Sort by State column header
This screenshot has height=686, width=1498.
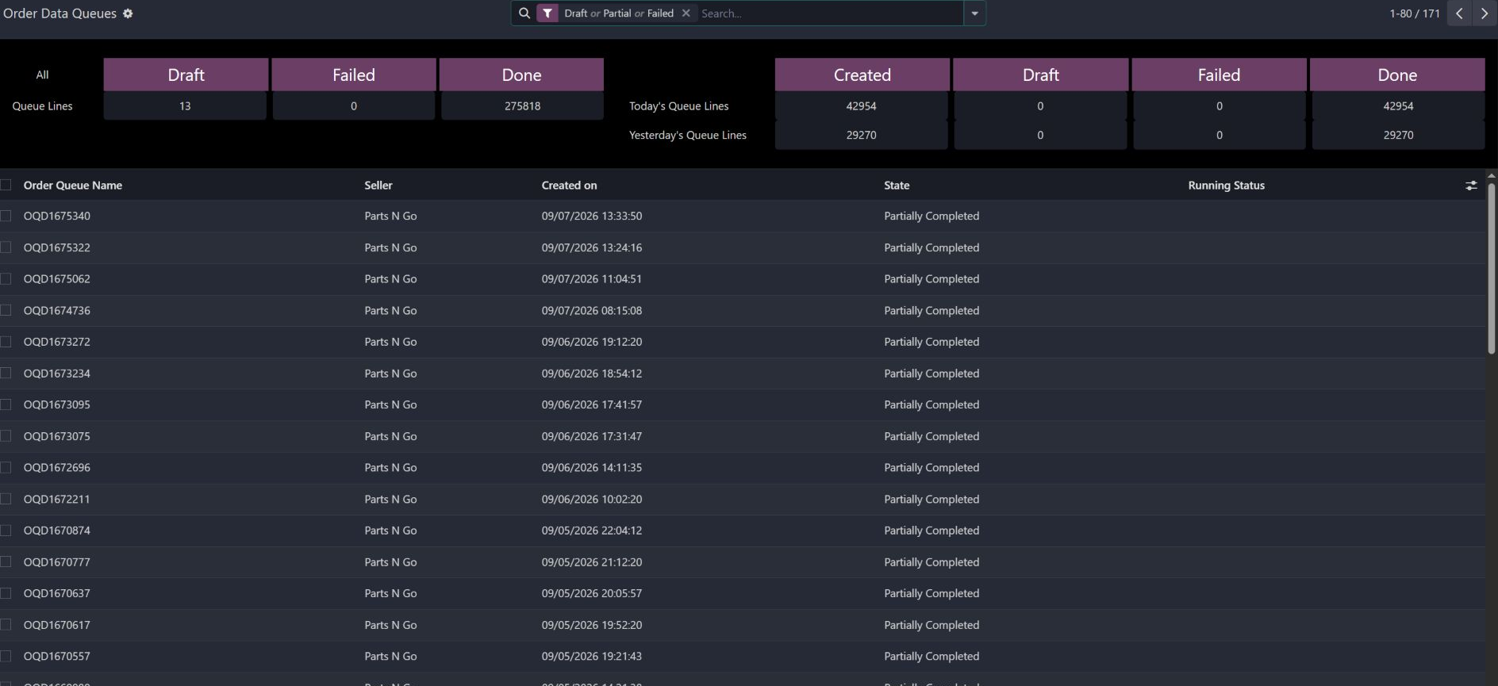coord(897,186)
